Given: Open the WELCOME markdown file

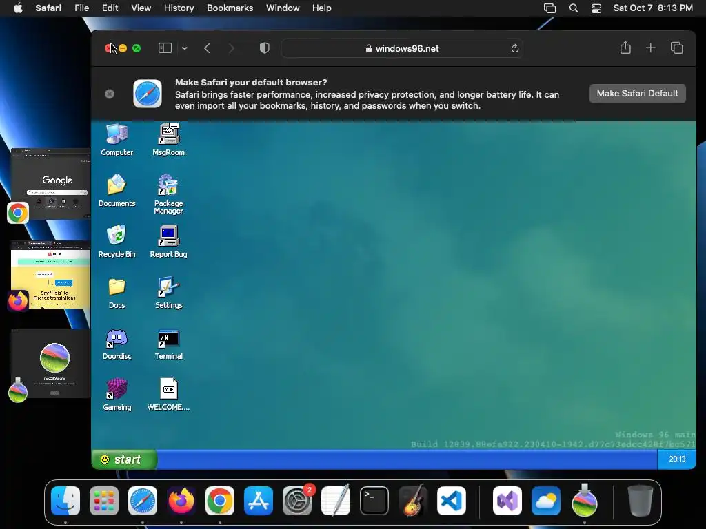Looking at the screenshot, I should pos(168,395).
